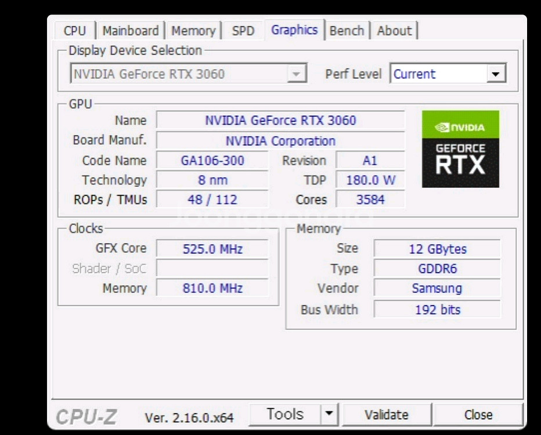Open the Memory tab
Image resolution: width=541 pixels, height=435 pixels.
pos(193,31)
